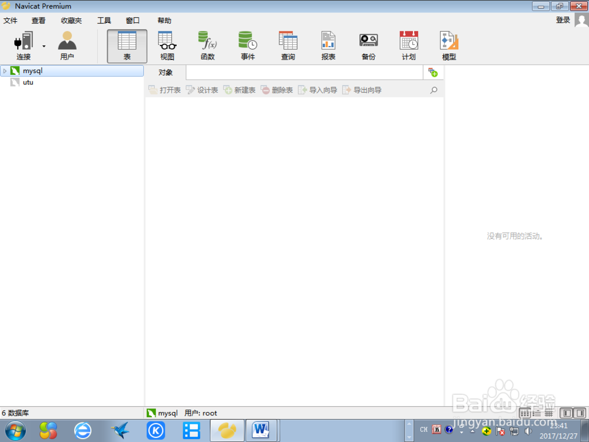Click the 连接 (Connection) toolbar icon
589x442 pixels.
(x=24, y=46)
